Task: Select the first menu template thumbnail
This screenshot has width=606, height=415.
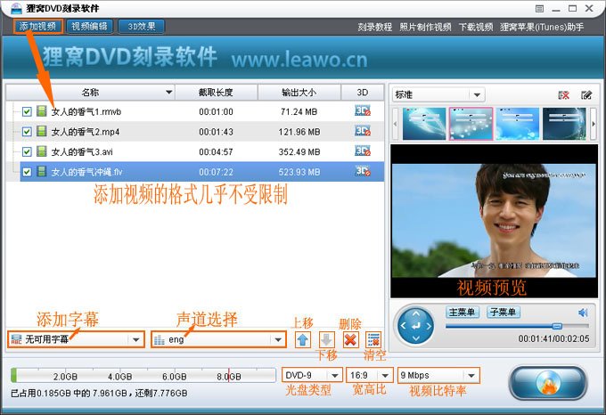Action: [424, 124]
